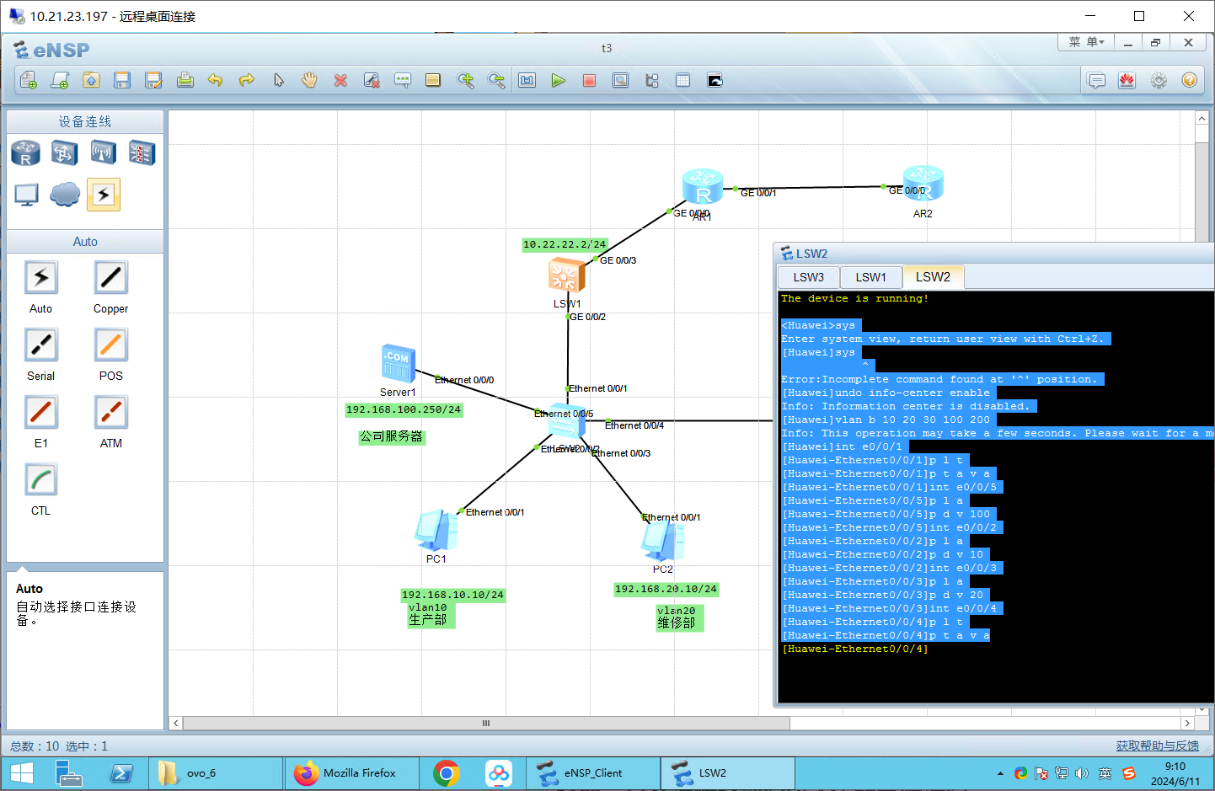
Task: Stop devices with red stop button
Action: pyautogui.click(x=590, y=80)
